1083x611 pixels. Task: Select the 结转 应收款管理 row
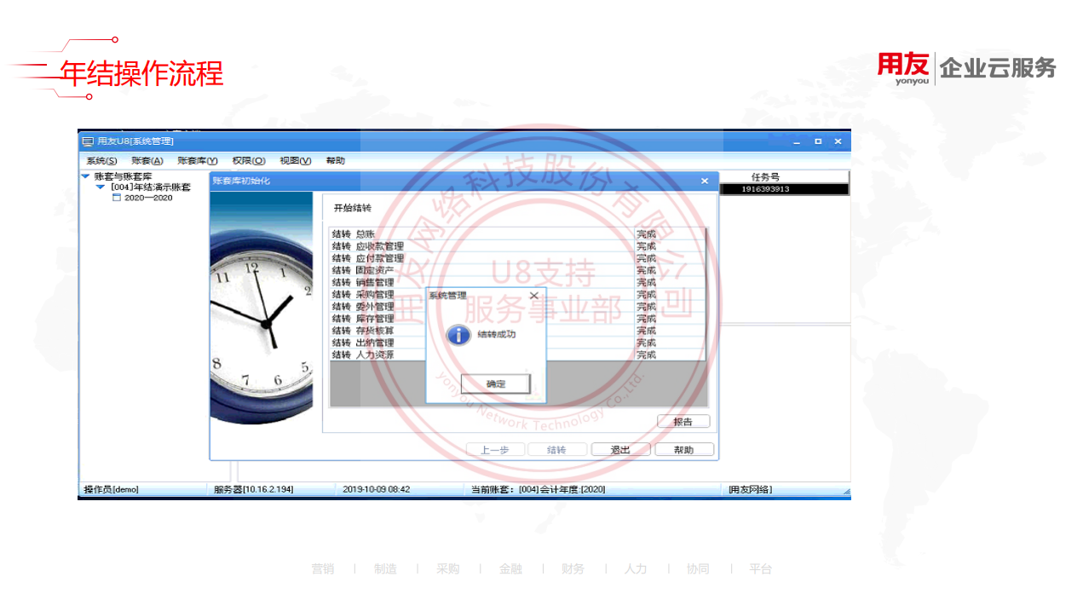[x=518, y=246]
